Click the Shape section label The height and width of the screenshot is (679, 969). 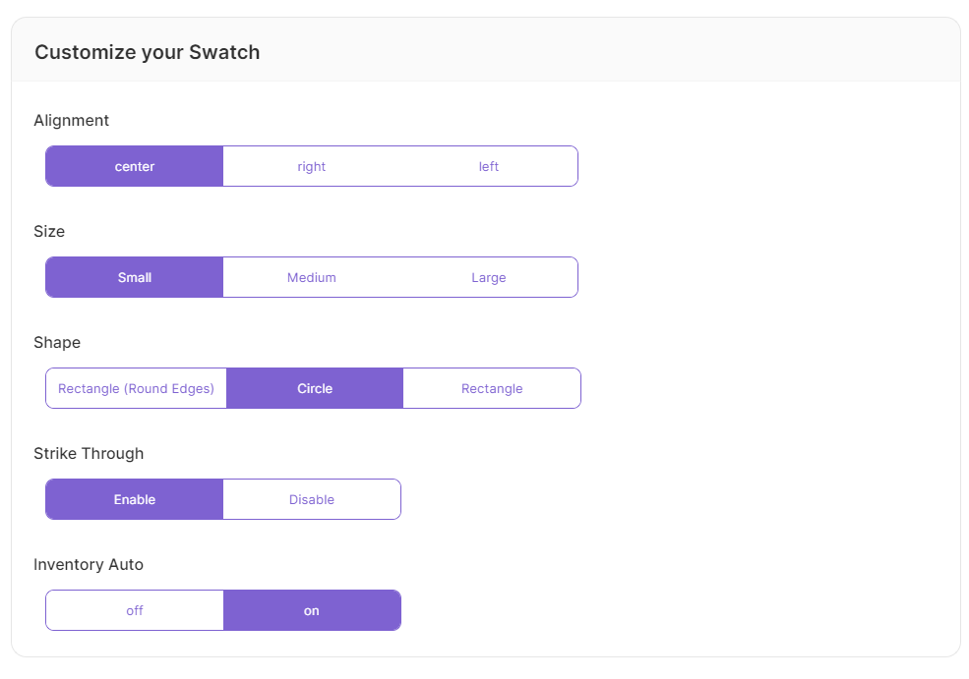[x=57, y=342]
